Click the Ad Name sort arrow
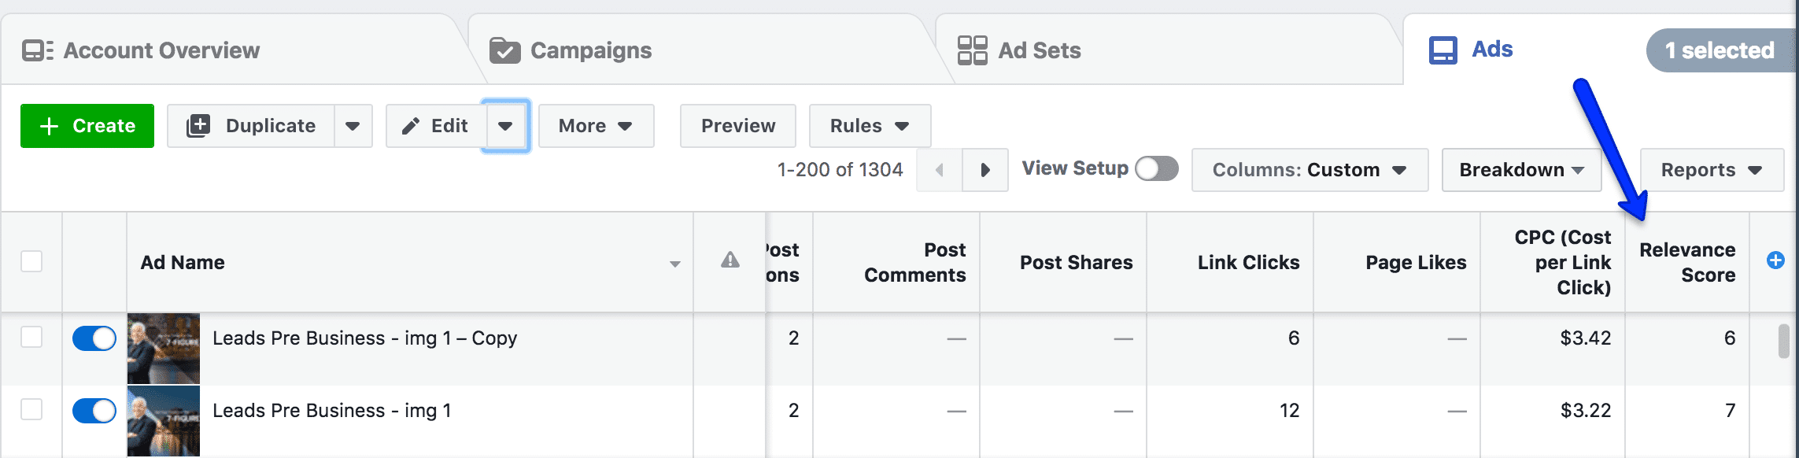1799x458 pixels. click(x=675, y=264)
